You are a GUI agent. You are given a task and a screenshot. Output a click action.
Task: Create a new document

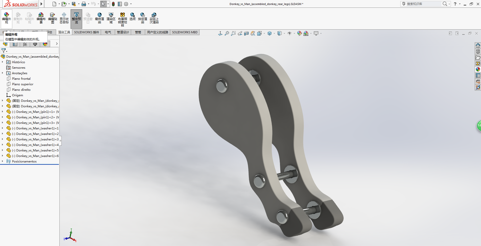54,4
